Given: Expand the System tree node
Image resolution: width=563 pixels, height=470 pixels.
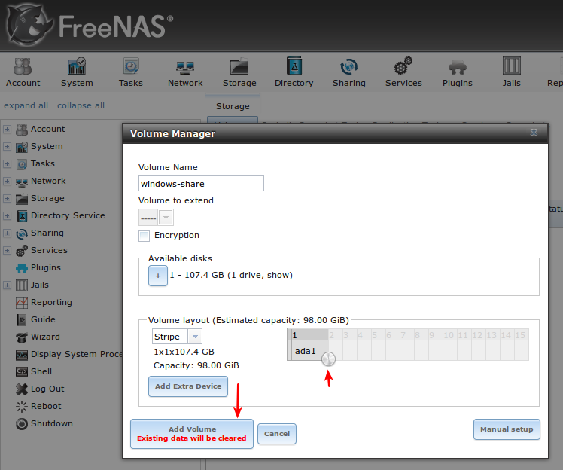Looking at the screenshot, I should pos(7,146).
